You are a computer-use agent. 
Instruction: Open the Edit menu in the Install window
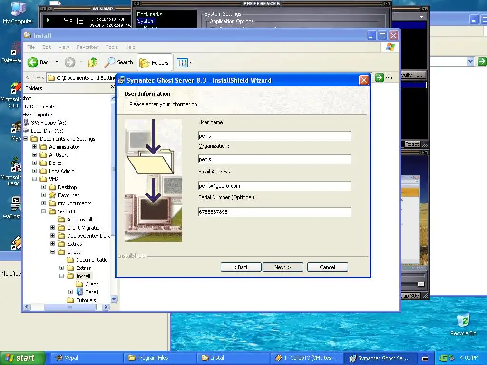[47, 47]
